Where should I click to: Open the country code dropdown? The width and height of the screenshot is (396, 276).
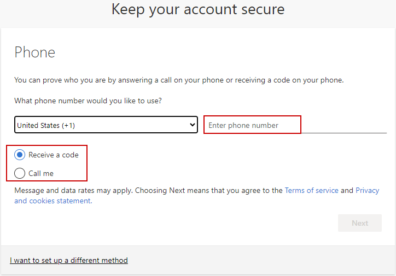106,125
